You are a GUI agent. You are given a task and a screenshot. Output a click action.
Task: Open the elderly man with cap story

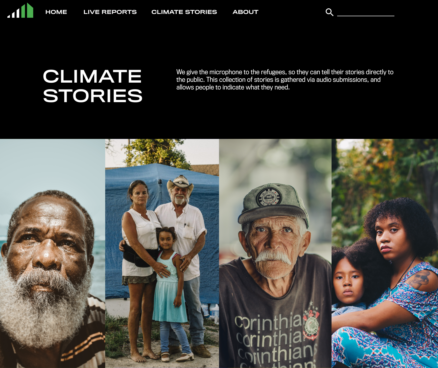(275, 253)
